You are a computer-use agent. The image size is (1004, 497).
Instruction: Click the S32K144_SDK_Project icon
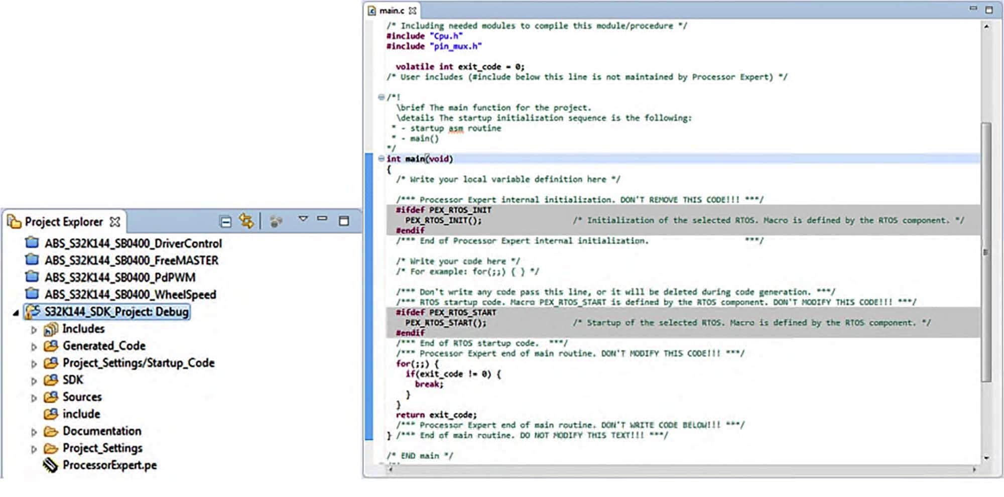click(33, 311)
